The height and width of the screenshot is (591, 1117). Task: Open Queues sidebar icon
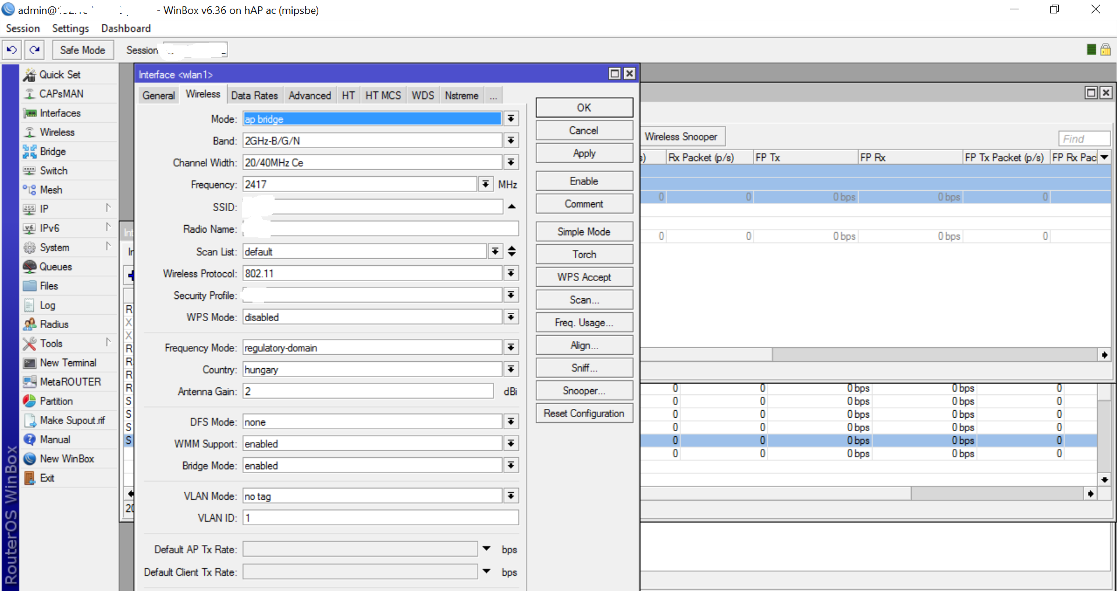30,266
